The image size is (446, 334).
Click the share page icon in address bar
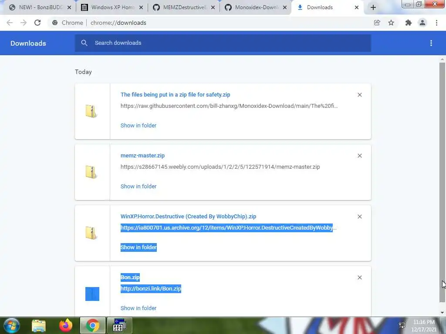[377, 23]
